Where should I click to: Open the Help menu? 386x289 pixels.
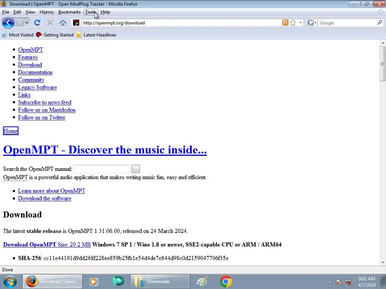(x=105, y=12)
